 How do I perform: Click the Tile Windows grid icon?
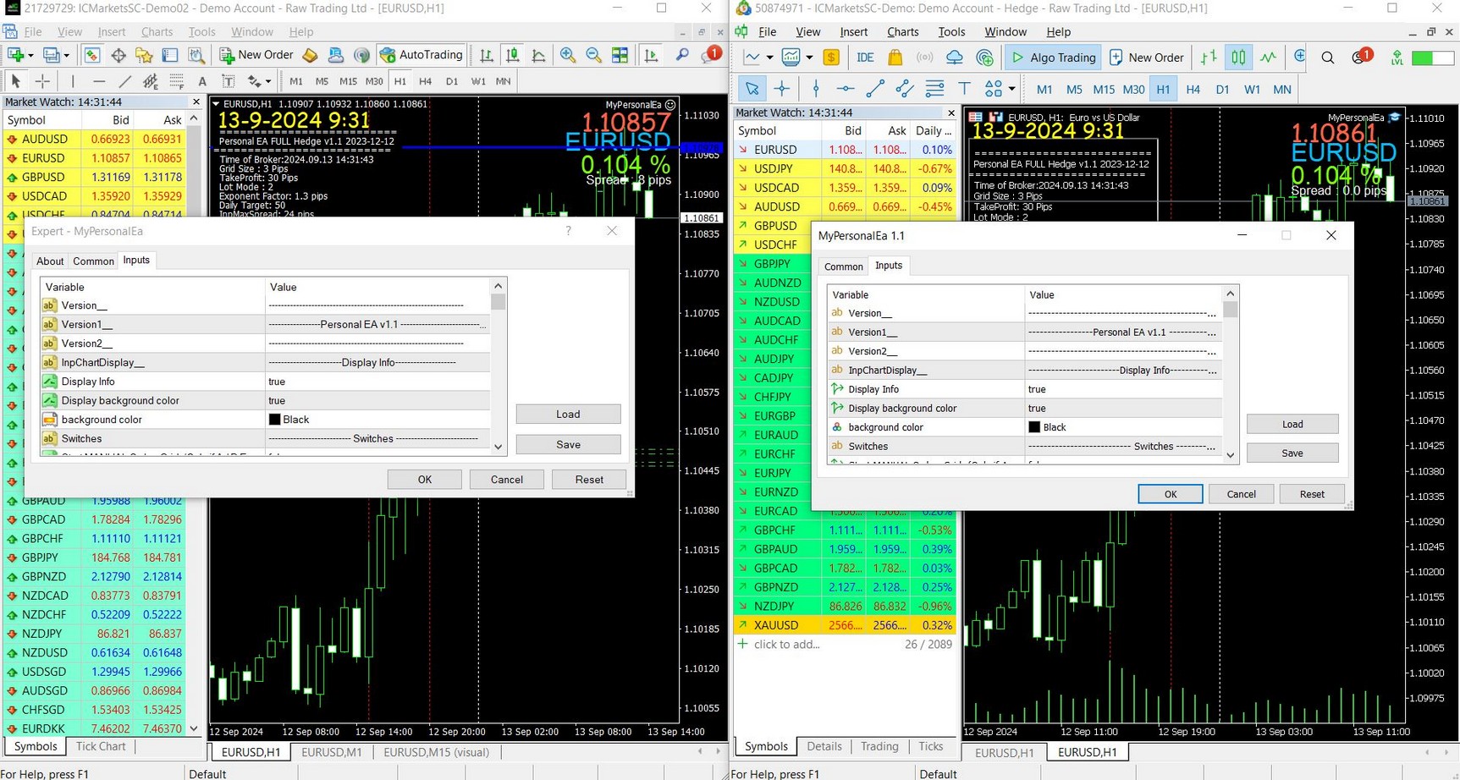(x=620, y=55)
